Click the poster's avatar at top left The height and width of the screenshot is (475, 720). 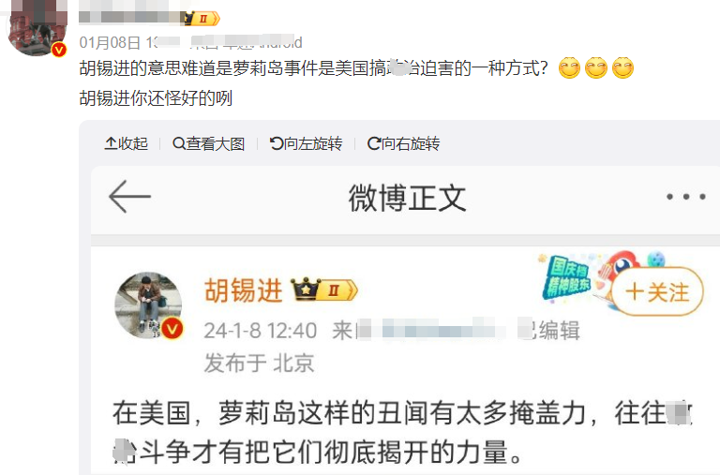point(37,26)
